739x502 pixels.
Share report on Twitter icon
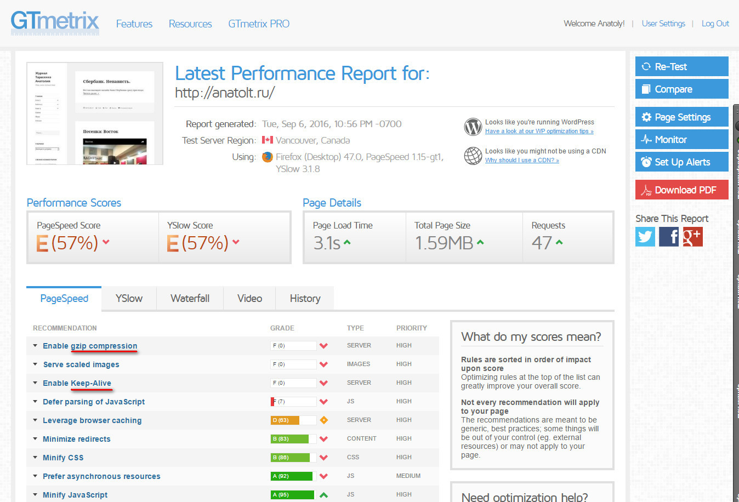[645, 237]
